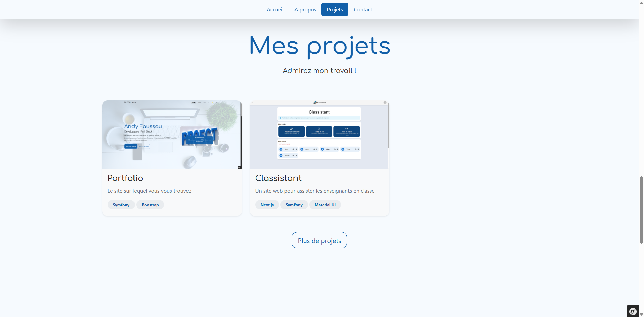This screenshot has width=644, height=317.
Task: Open the A propos nav link
Action: [305, 9]
